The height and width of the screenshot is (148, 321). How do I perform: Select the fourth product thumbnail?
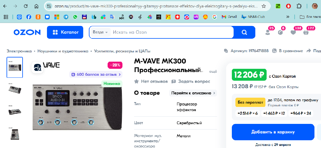[x=15, y=133]
